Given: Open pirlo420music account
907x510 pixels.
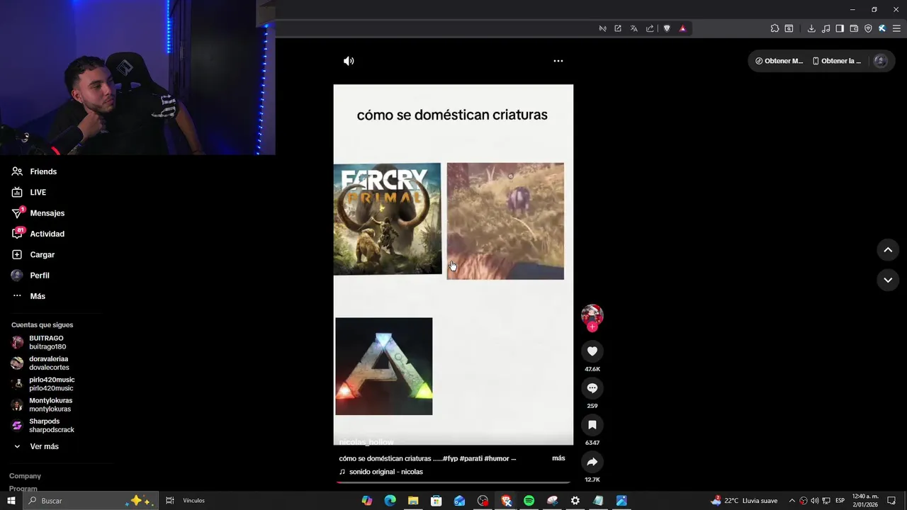Looking at the screenshot, I should 43,384.
